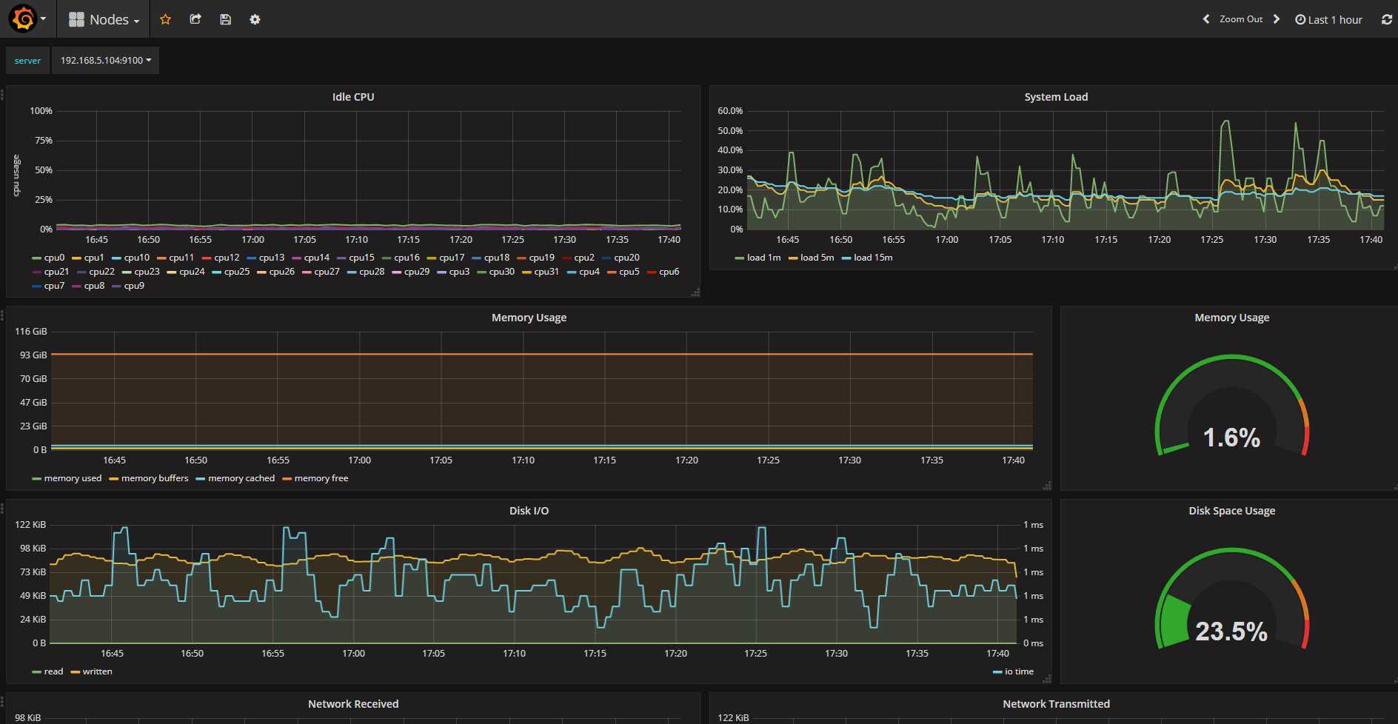Open the Last 1 hour time picker
1398x724 pixels.
coord(1328,20)
